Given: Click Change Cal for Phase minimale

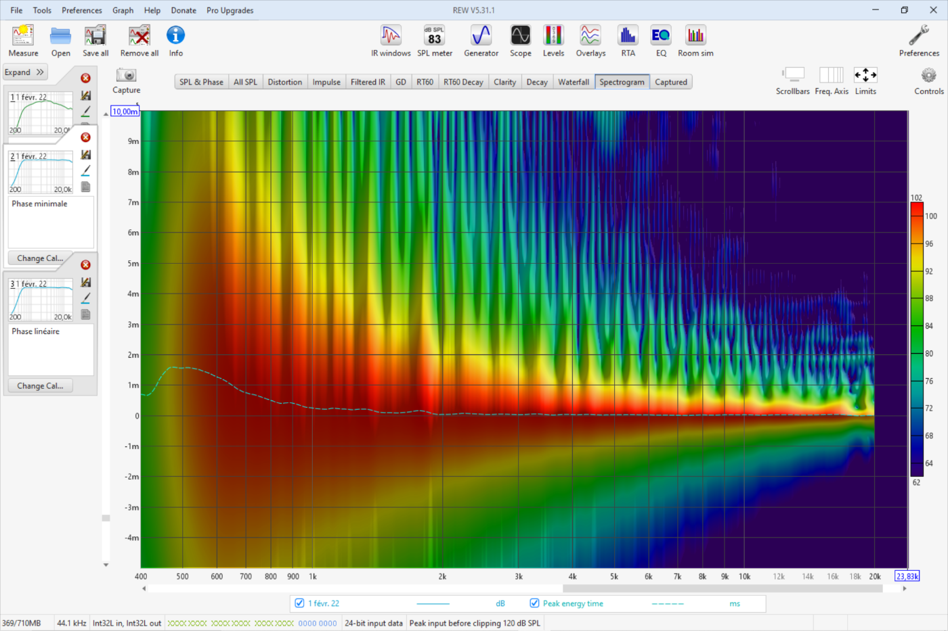Looking at the screenshot, I should [40, 258].
